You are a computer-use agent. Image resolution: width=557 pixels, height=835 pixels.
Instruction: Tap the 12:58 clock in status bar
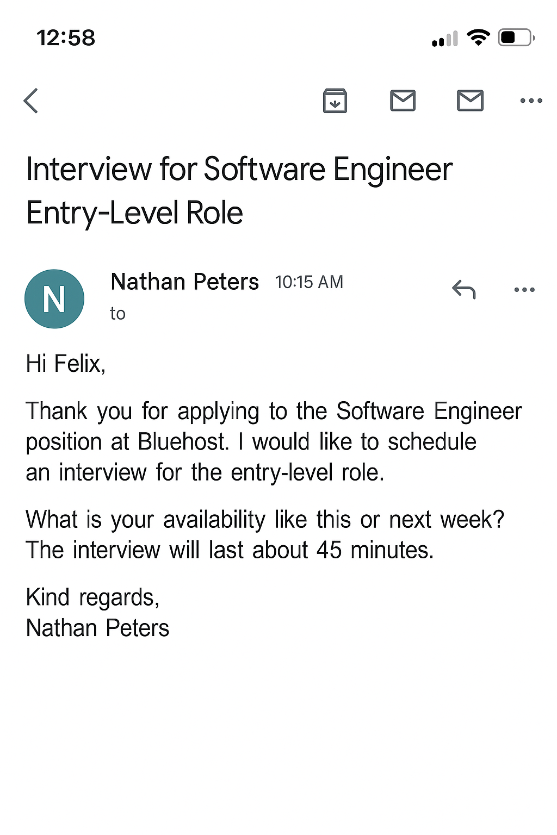66,38
